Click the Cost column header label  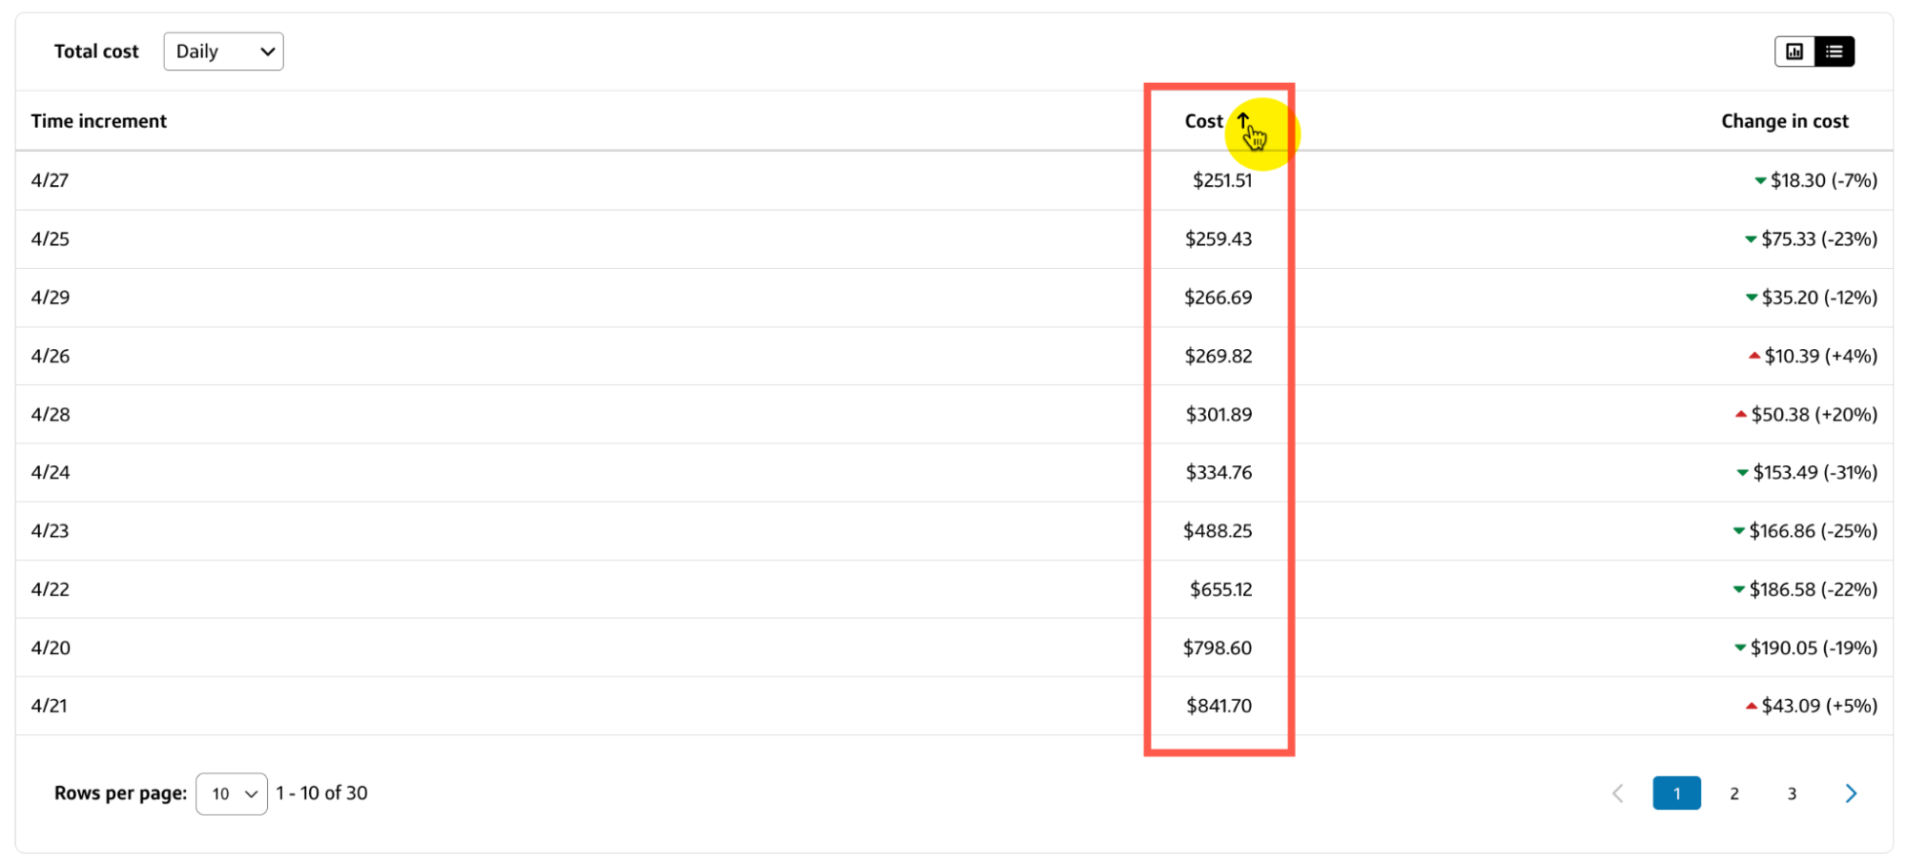pyautogui.click(x=1203, y=121)
